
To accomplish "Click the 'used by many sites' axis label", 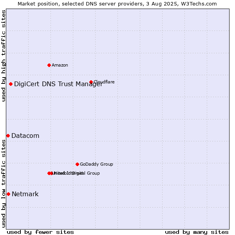I will (197, 232).
